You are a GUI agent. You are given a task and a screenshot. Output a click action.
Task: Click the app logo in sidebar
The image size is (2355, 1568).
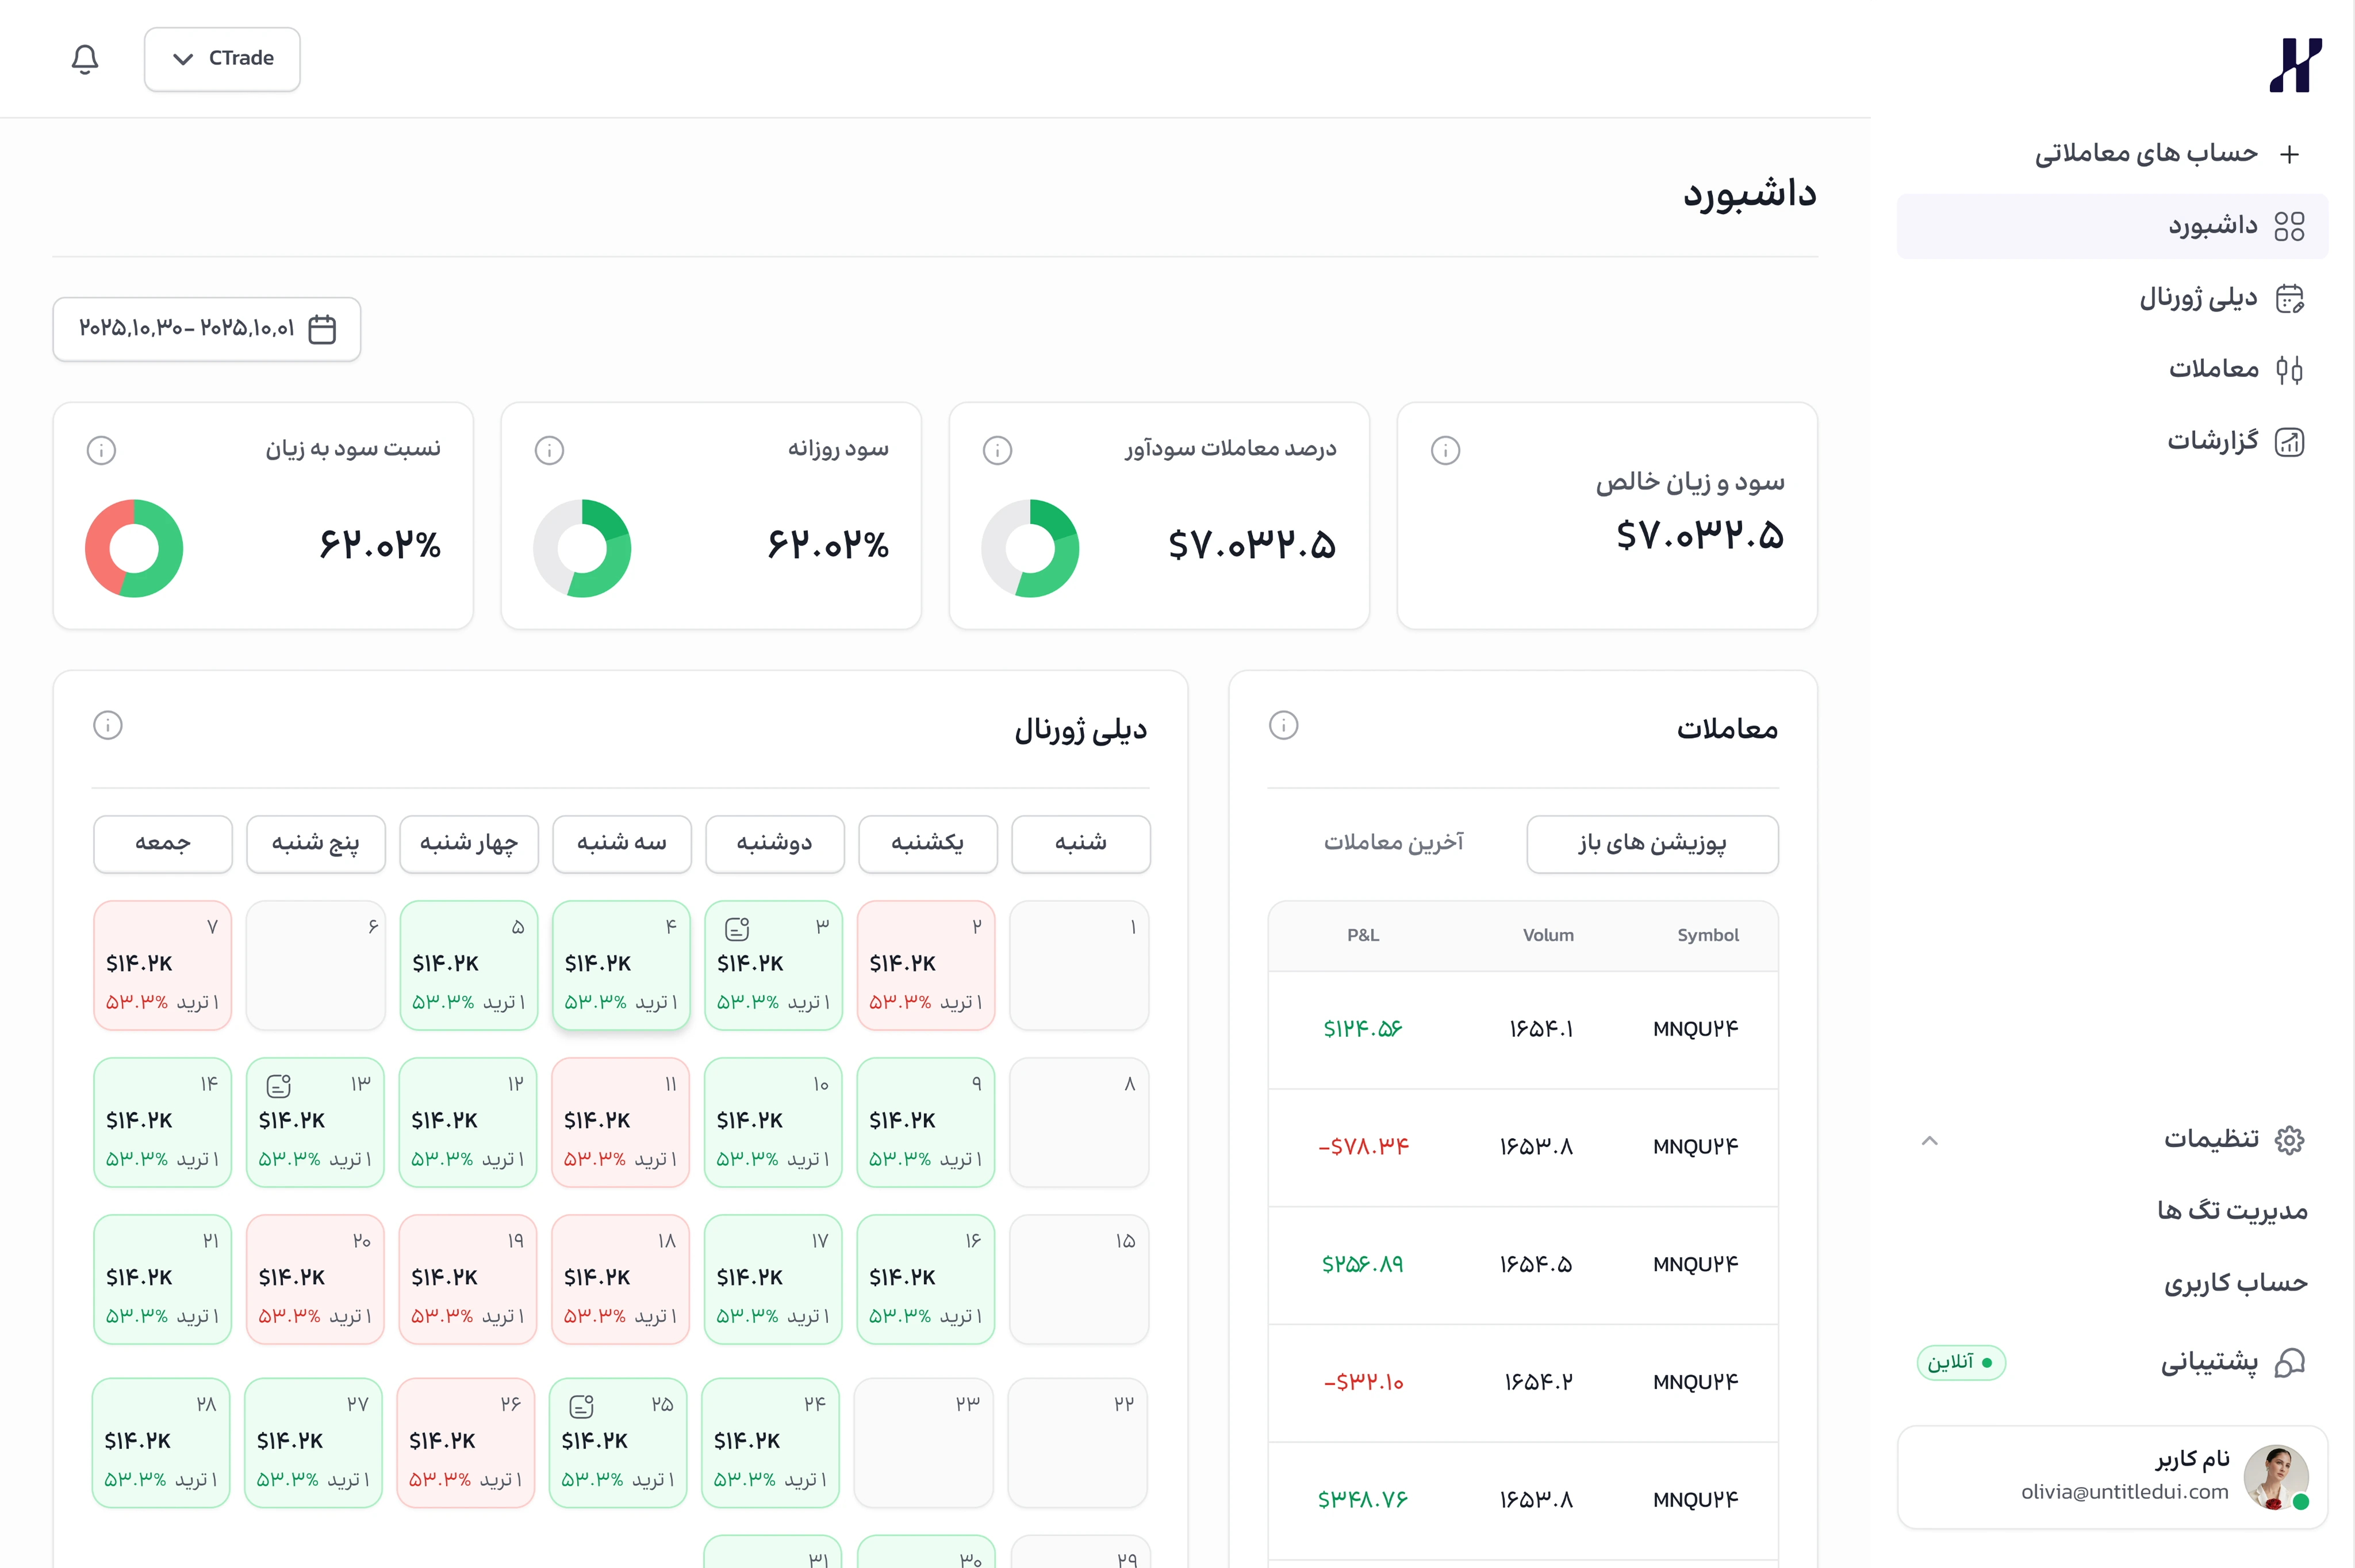(x=2295, y=65)
